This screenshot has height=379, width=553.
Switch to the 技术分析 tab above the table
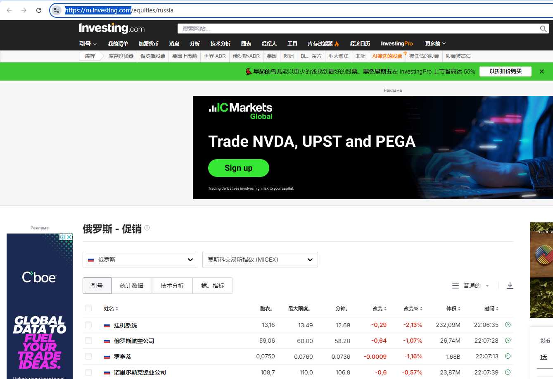pyautogui.click(x=172, y=286)
